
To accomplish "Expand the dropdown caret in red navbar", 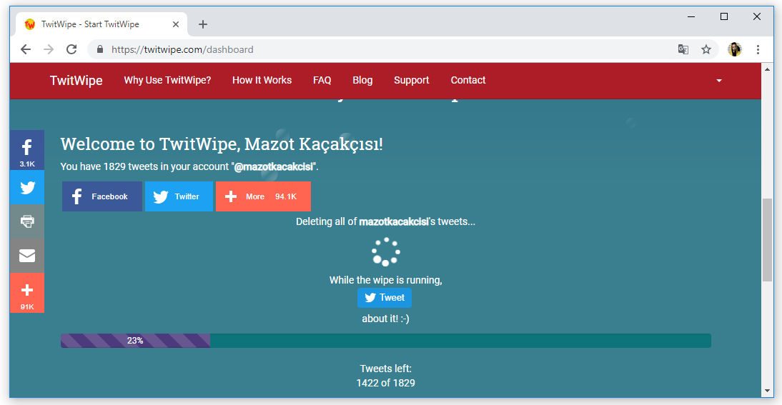I will point(719,81).
